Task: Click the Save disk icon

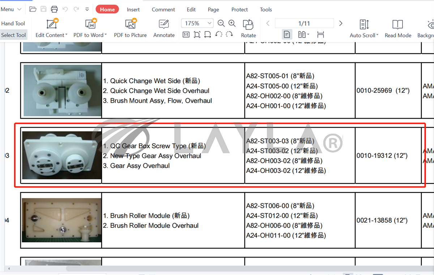Action: click(43, 9)
